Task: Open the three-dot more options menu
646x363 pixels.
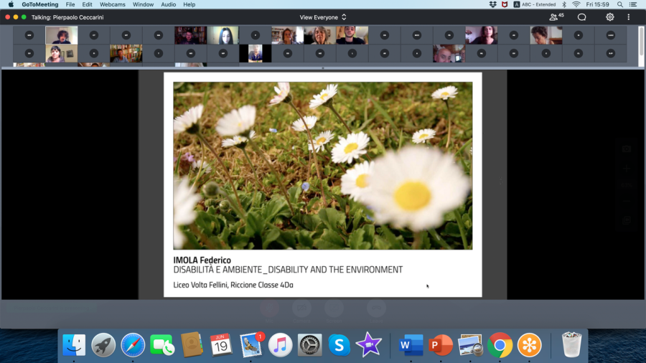Action: 629,17
